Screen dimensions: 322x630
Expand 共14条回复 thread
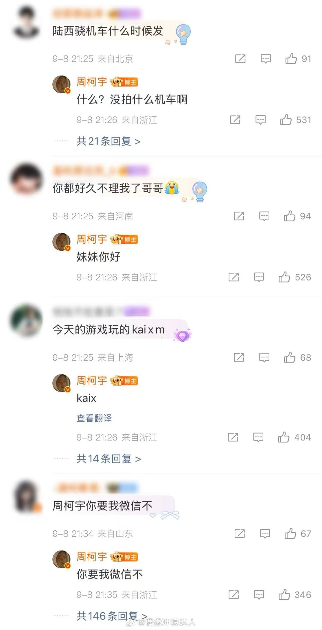click(x=109, y=459)
